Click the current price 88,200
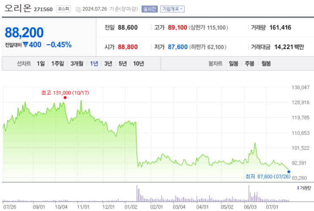Viewport: 314px width, 211px height. [x=24, y=33]
